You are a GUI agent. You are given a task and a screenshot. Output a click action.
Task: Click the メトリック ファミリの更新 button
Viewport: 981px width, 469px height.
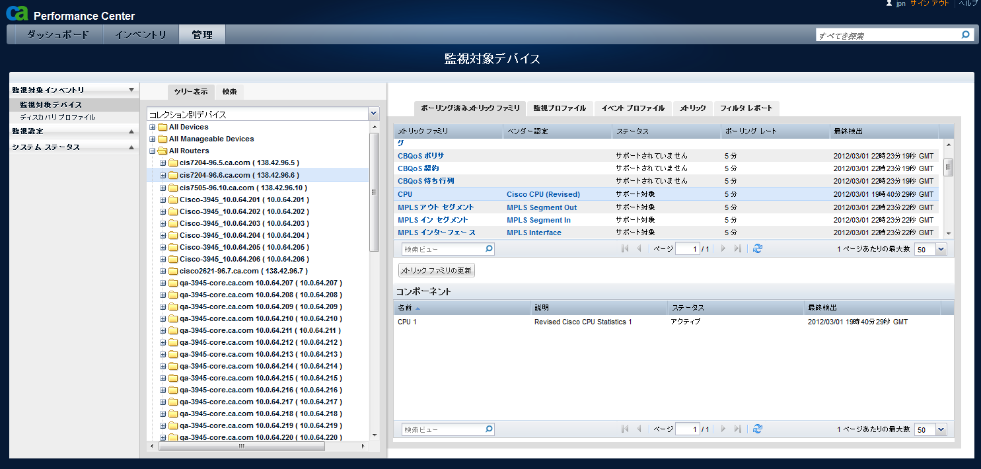437,270
